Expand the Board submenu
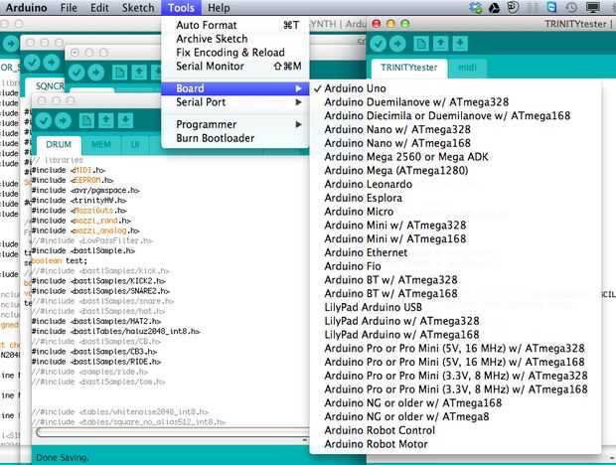 click(x=235, y=88)
